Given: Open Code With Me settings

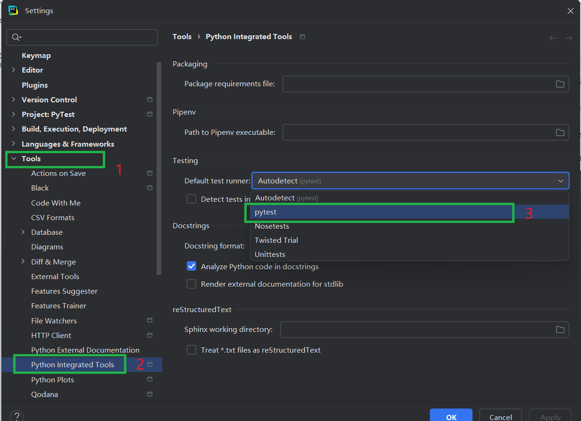Looking at the screenshot, I should (56, 203).
